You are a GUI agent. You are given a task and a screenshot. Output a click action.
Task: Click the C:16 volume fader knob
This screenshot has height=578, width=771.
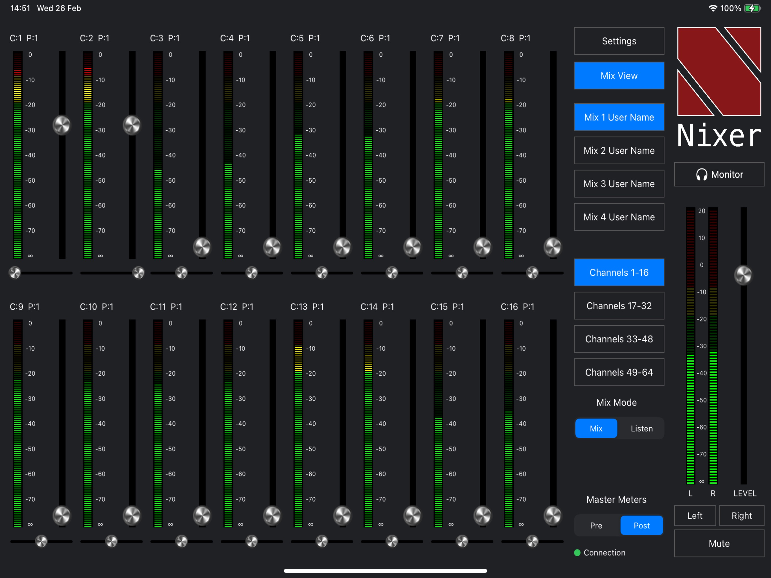[553, 516]
